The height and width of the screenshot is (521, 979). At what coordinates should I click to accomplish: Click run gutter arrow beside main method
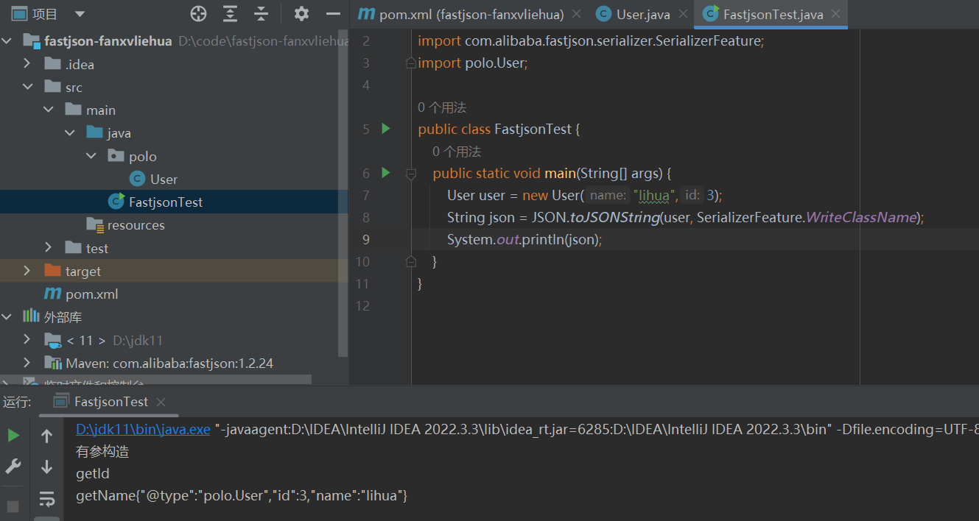pos(385,173)
